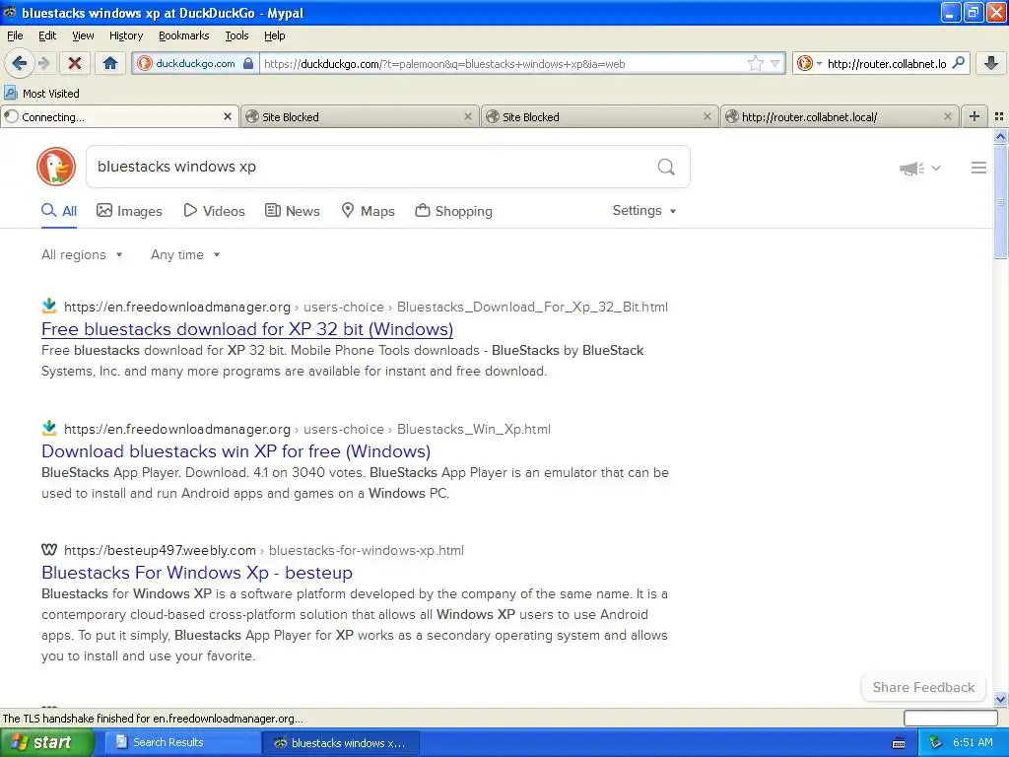Bookmark this page with the star icon
Screen dimensions: 1009x757
756,63
